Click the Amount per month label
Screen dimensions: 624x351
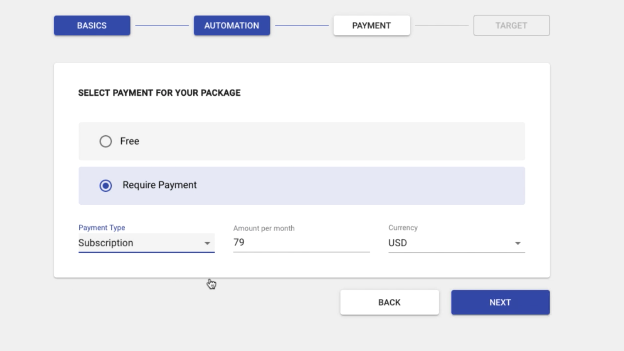point(264,228)
